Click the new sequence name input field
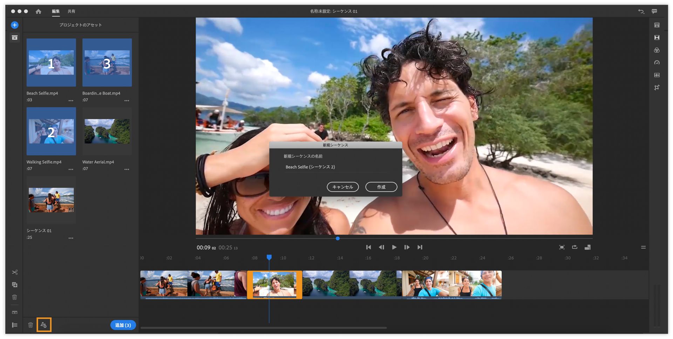The width and height of the screenshot is (673, 339). 335,167
